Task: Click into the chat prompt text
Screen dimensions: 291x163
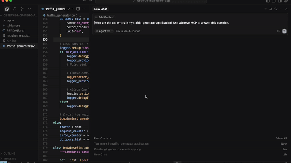Action: (x=162, y=23)
